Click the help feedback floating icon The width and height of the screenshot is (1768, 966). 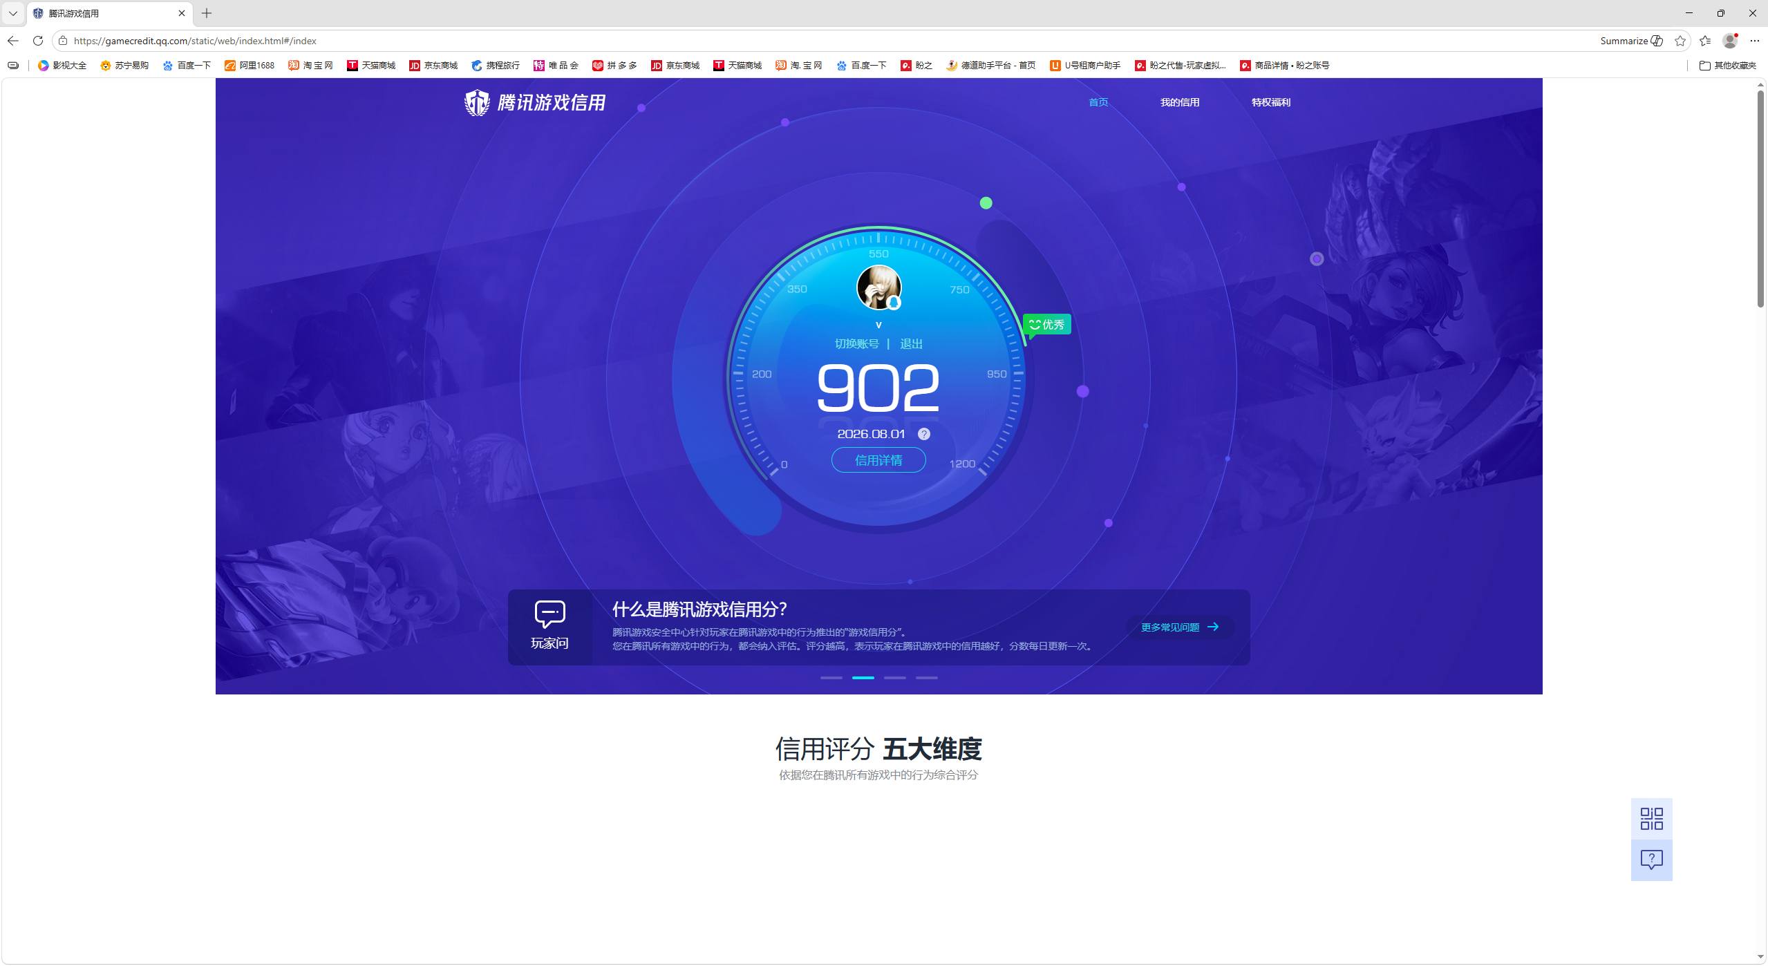click(1651, 860)
